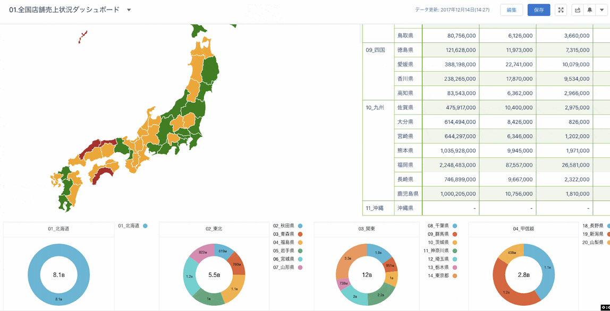The height and width of the screenshot is (311, 610).
Task: Click the 2.2в green segment in 03_関東 donut
Action: point(381,295)
